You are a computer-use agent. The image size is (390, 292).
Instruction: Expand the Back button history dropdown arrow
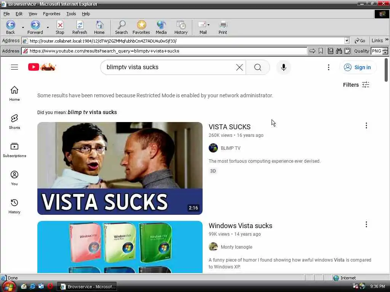[x=23, y=27]
